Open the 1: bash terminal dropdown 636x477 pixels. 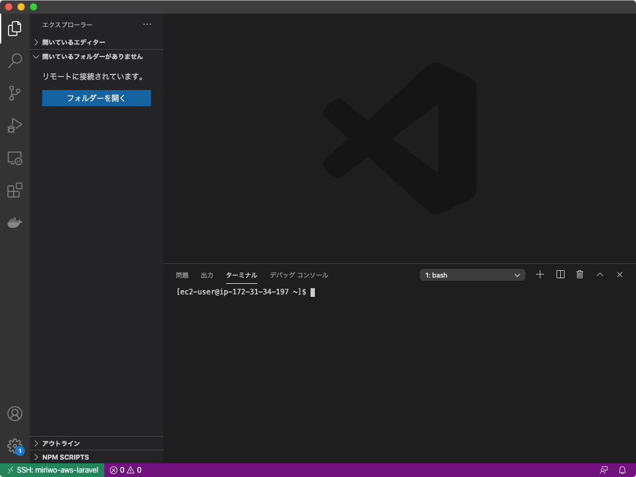(472, 275)
